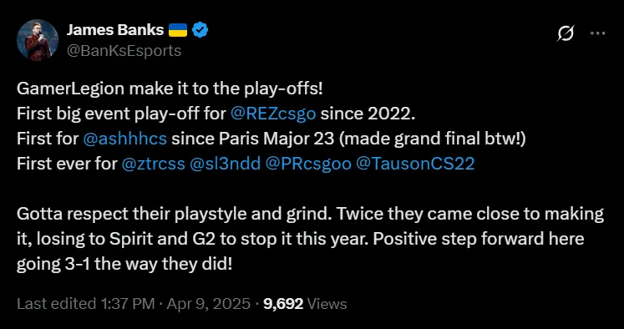Screen dimensions: 624x329
Task: Click the blue verified checkmark badge
Action: point(200,30)
